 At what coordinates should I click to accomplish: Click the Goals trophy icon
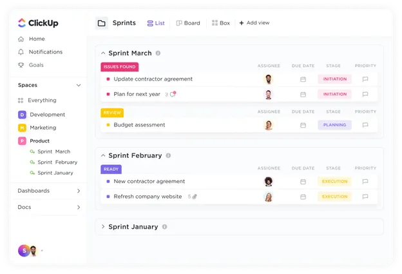coord(21,65)
